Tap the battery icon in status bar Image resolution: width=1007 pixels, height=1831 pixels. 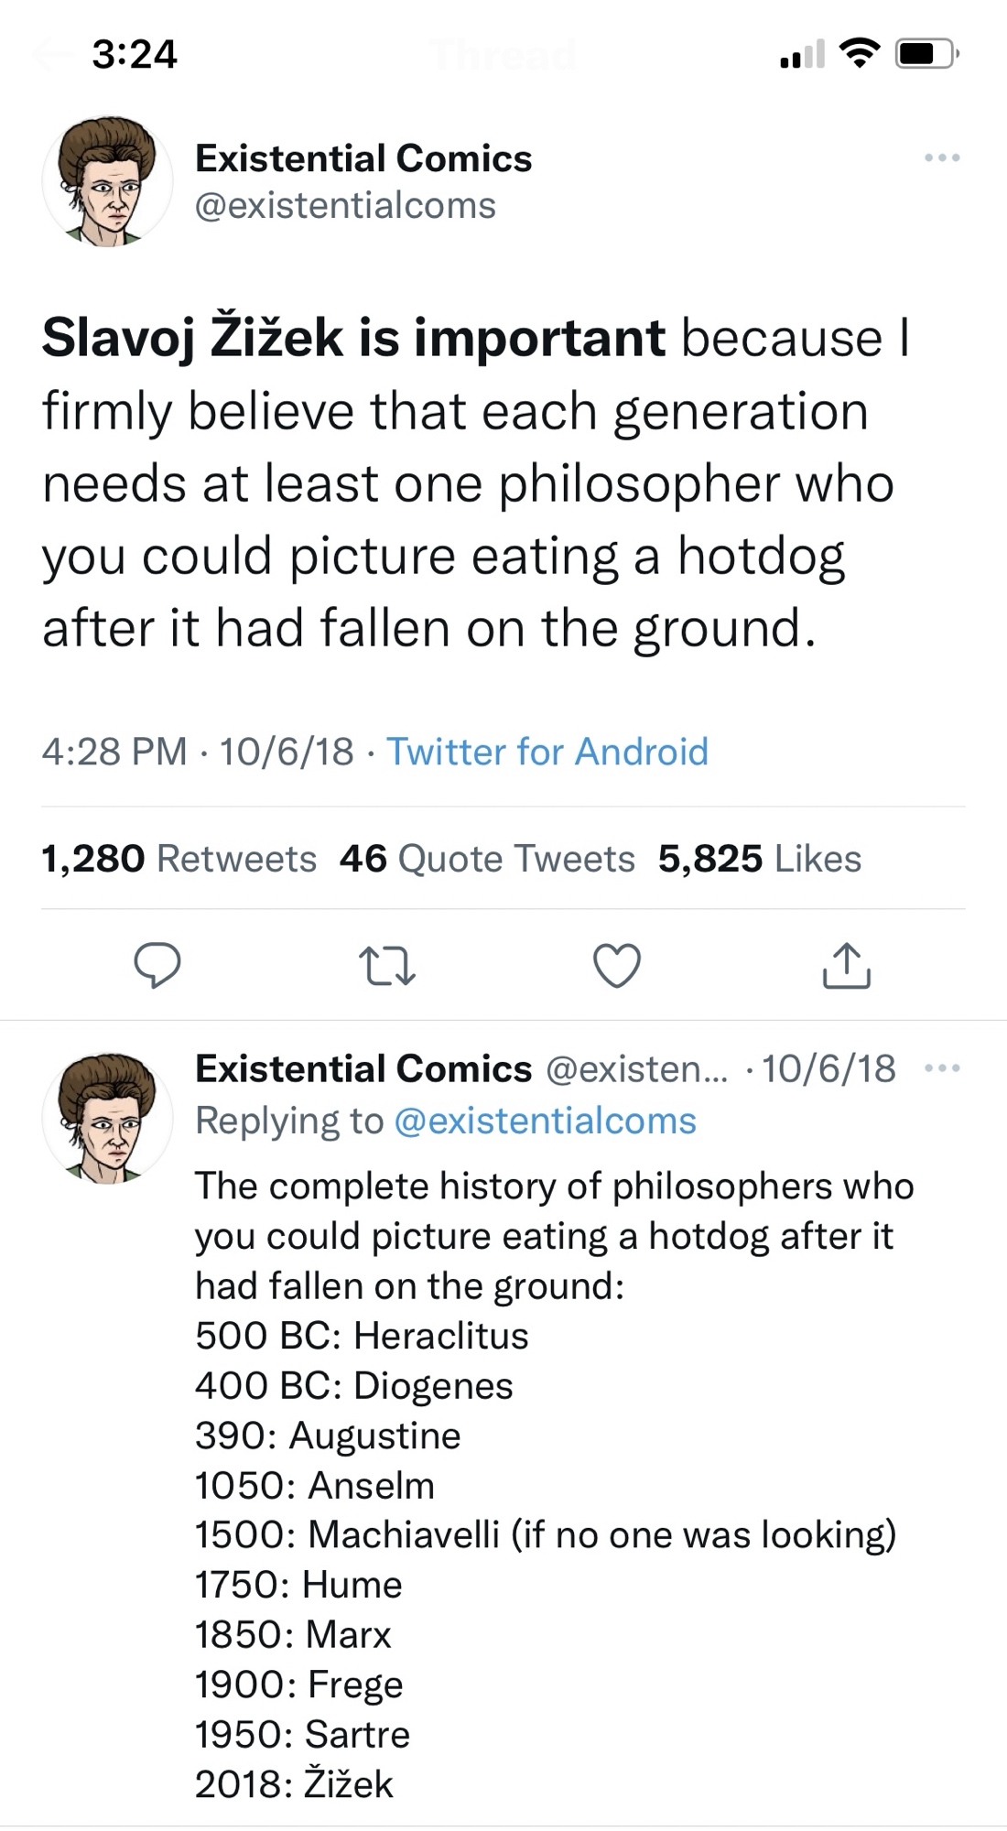[x=926, y=55]
